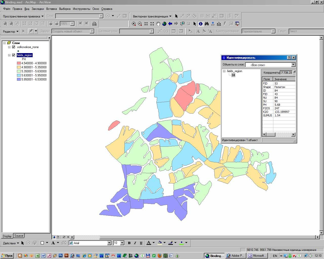This screenshot has width=324, height=259.
Task: Open the Редактор dropdown menu
Action: click(11, 32)
